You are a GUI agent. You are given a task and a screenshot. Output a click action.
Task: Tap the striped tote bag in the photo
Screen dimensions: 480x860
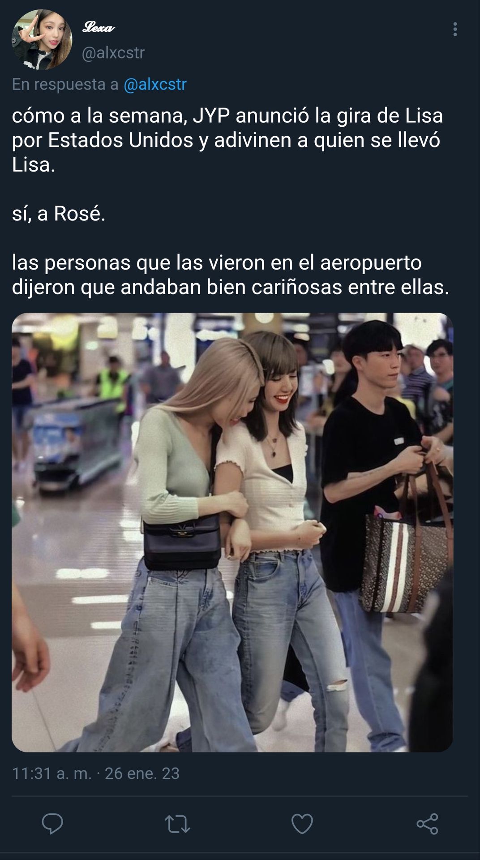[405, 555]
